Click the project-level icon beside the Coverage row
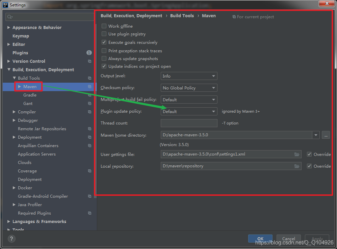This screenshot has width=337, height=249. (x=89, y=171)
